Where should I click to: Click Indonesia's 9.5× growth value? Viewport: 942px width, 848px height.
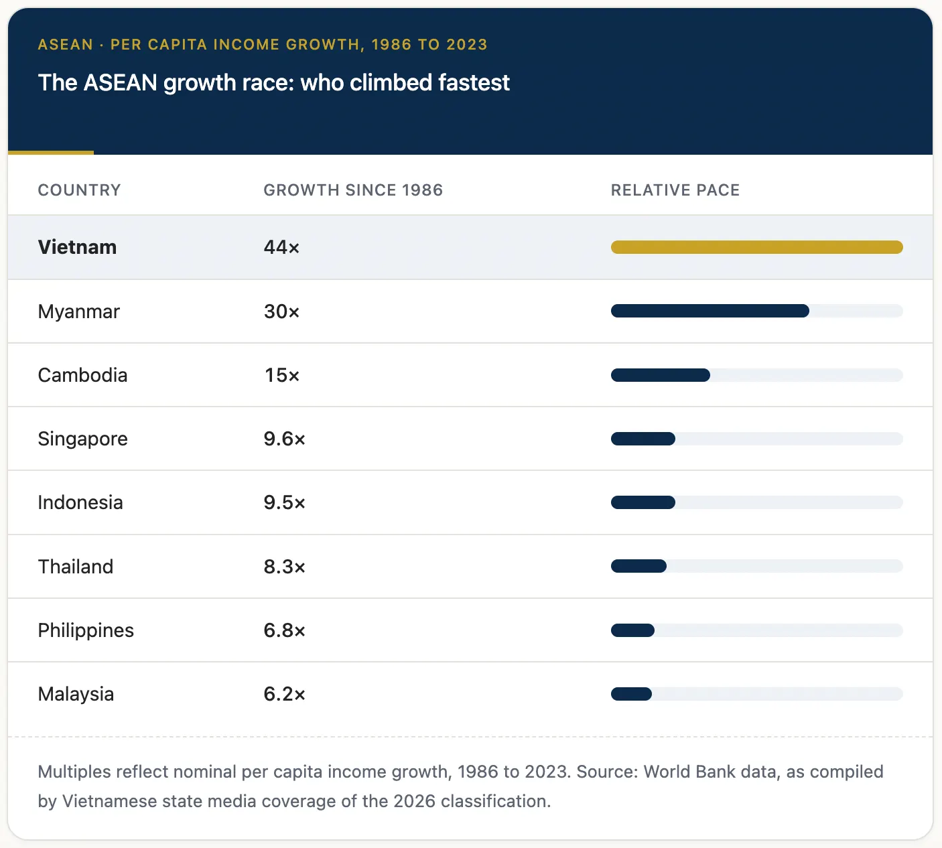[285, 502]
